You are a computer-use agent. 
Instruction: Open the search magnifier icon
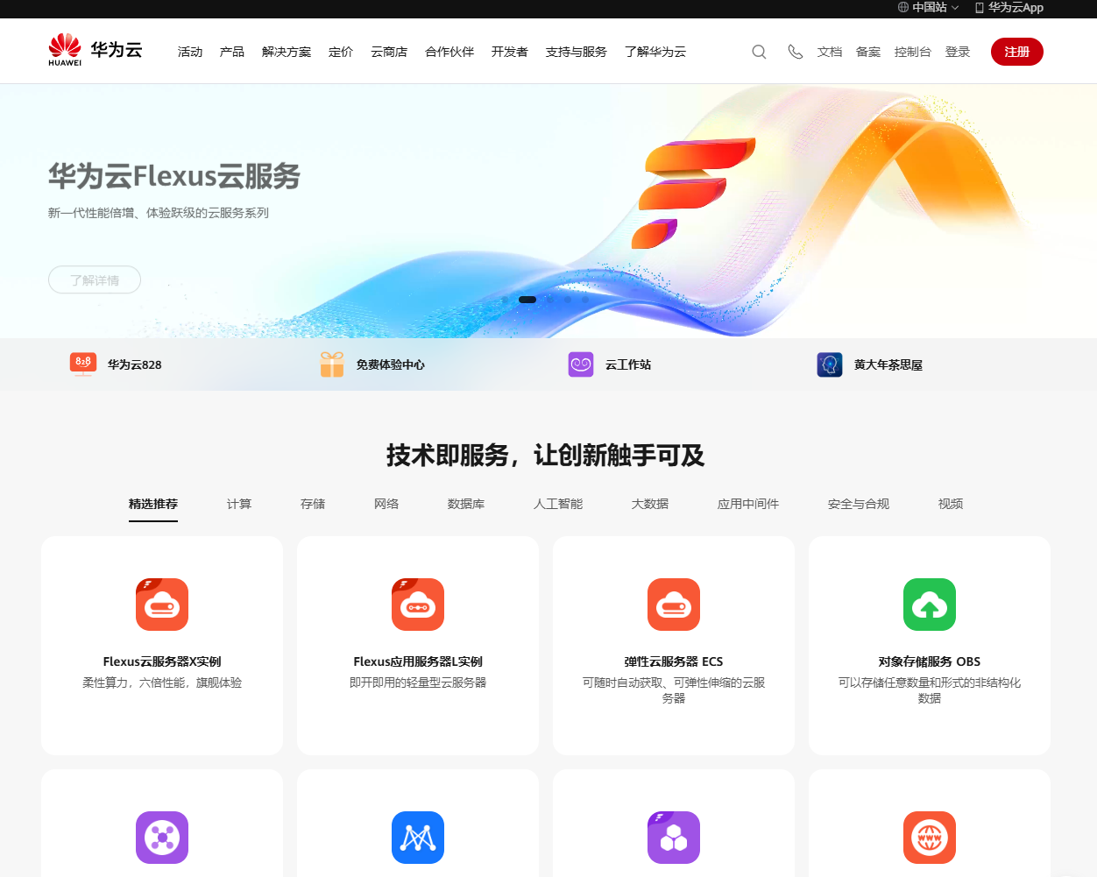[759, 52]
